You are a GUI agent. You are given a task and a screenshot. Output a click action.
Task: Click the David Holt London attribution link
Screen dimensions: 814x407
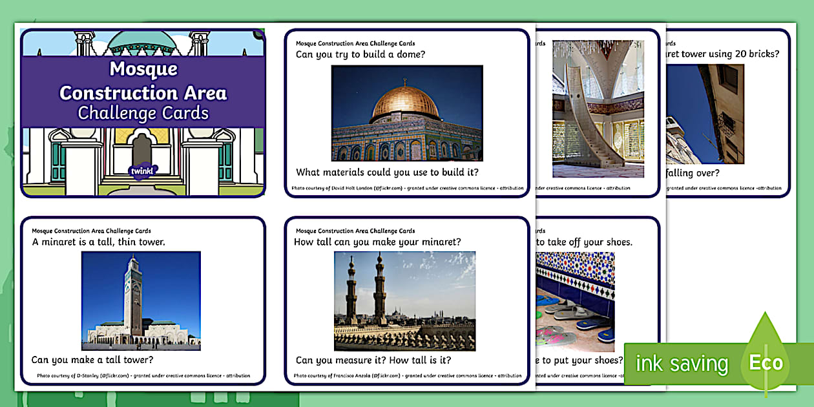point(406,189)
